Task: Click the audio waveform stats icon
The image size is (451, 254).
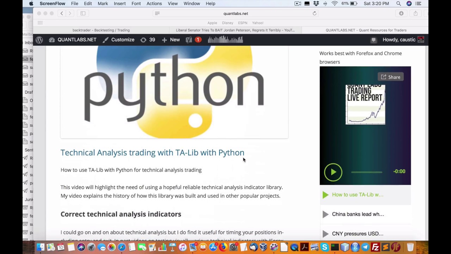Action: 225,40
